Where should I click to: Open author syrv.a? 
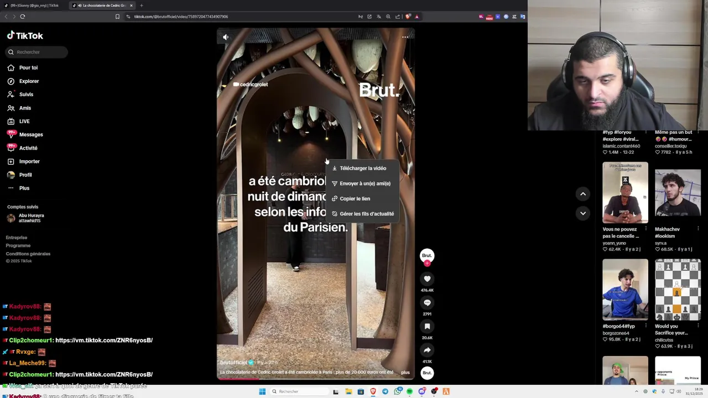click(661, 243)
